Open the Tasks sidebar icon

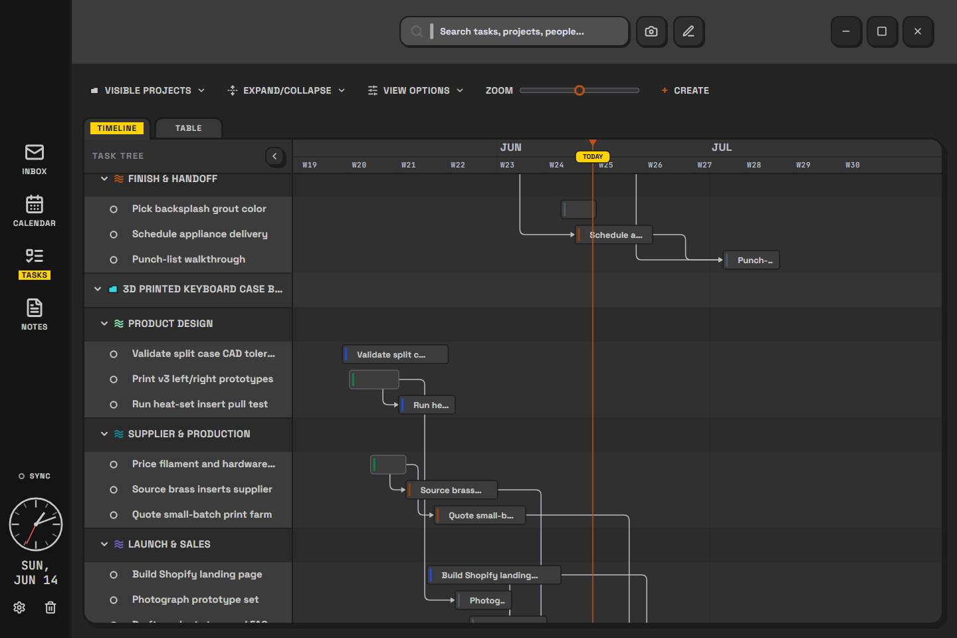coord(35,256)
